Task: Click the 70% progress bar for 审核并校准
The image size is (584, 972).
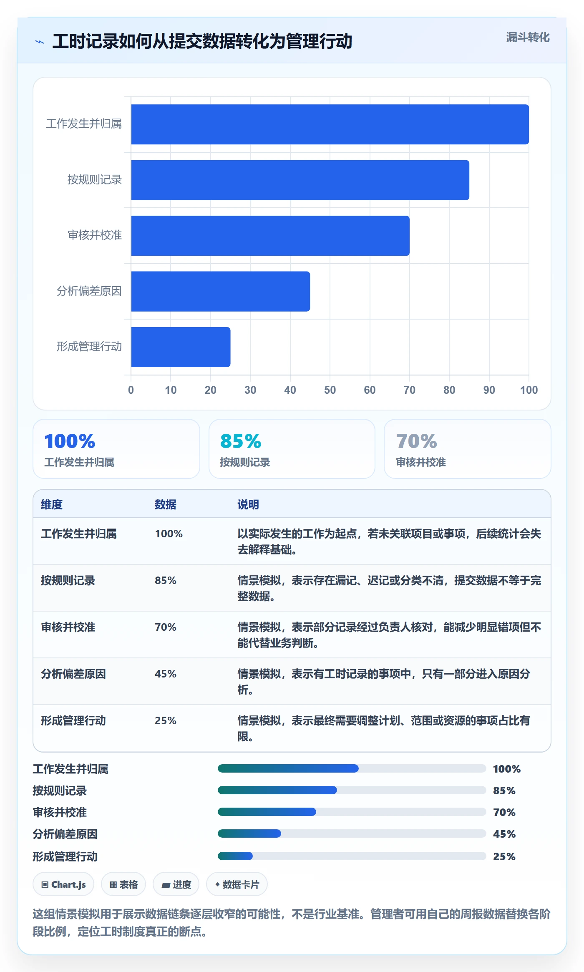Action: coord(352,812)
